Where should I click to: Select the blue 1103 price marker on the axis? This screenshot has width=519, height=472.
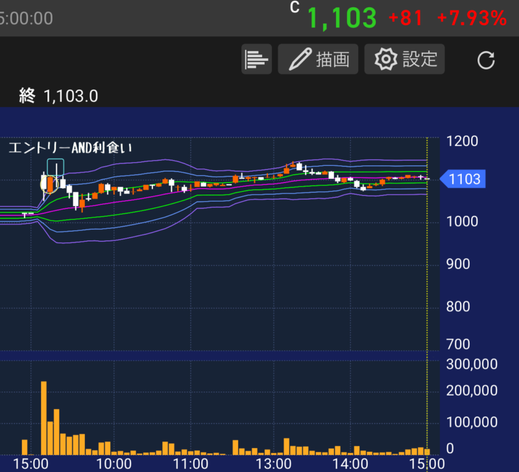(x=463, y=179)
